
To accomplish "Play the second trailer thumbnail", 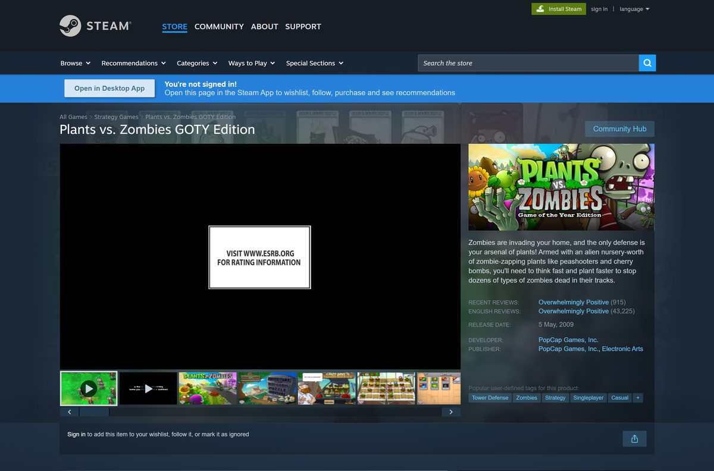I will (x=148, y=389).
